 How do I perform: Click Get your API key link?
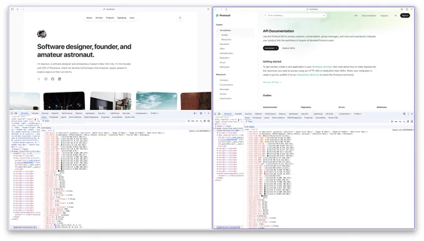tap(272, 82)
